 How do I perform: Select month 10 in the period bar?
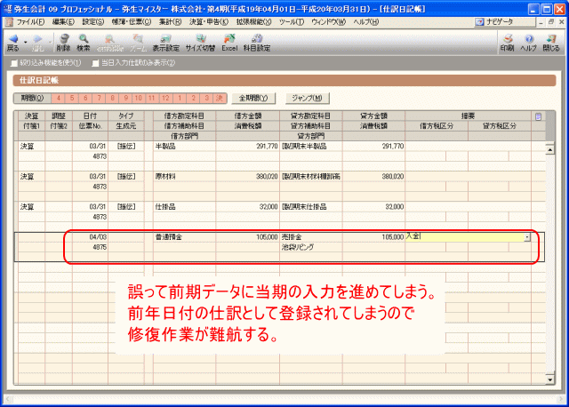(x=139, y=99)
